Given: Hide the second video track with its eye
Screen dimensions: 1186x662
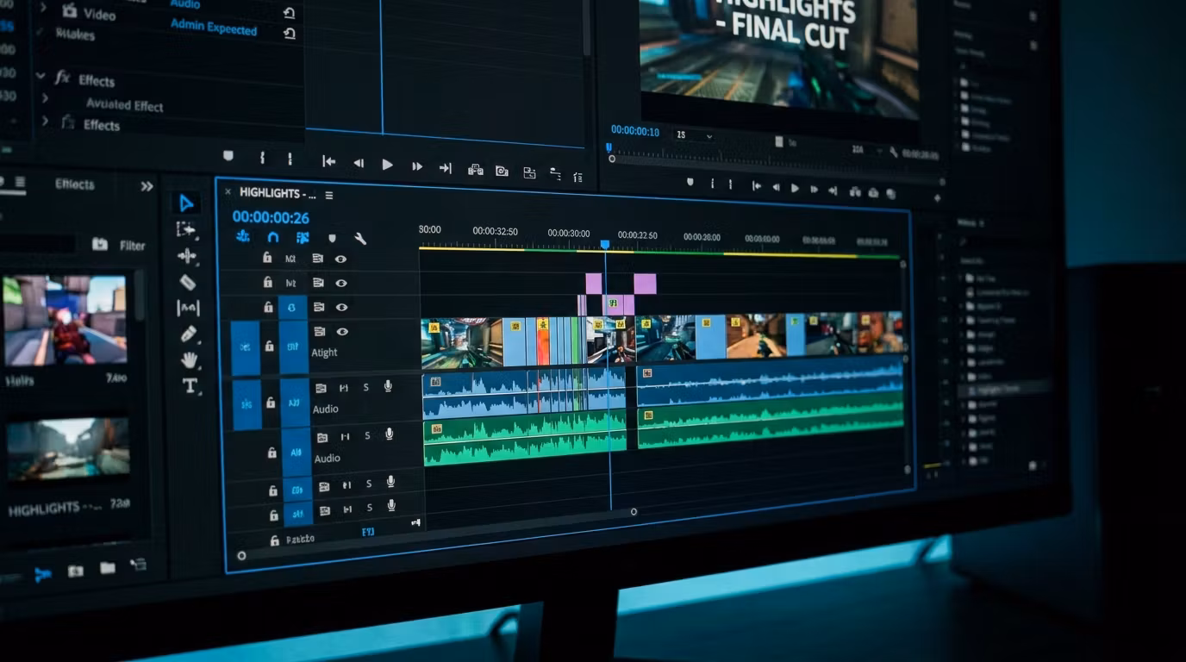Looking at the screenshot, I should [x=341, y=283].
